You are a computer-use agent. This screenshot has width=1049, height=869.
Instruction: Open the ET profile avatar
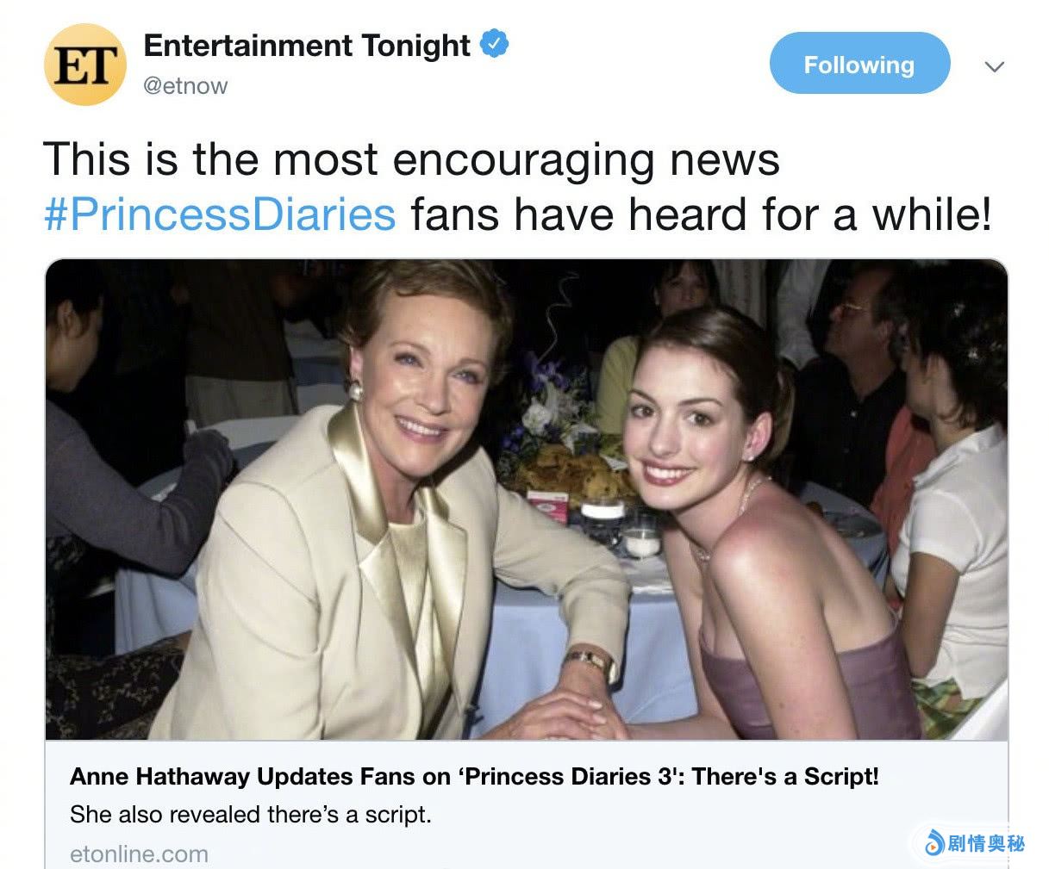[x=84, y=65]
